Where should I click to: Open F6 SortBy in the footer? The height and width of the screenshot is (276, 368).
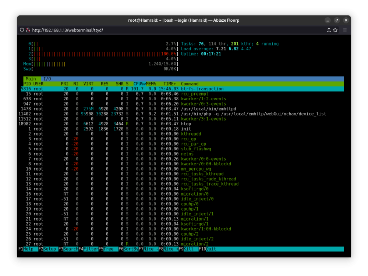[x=128, y=249]
